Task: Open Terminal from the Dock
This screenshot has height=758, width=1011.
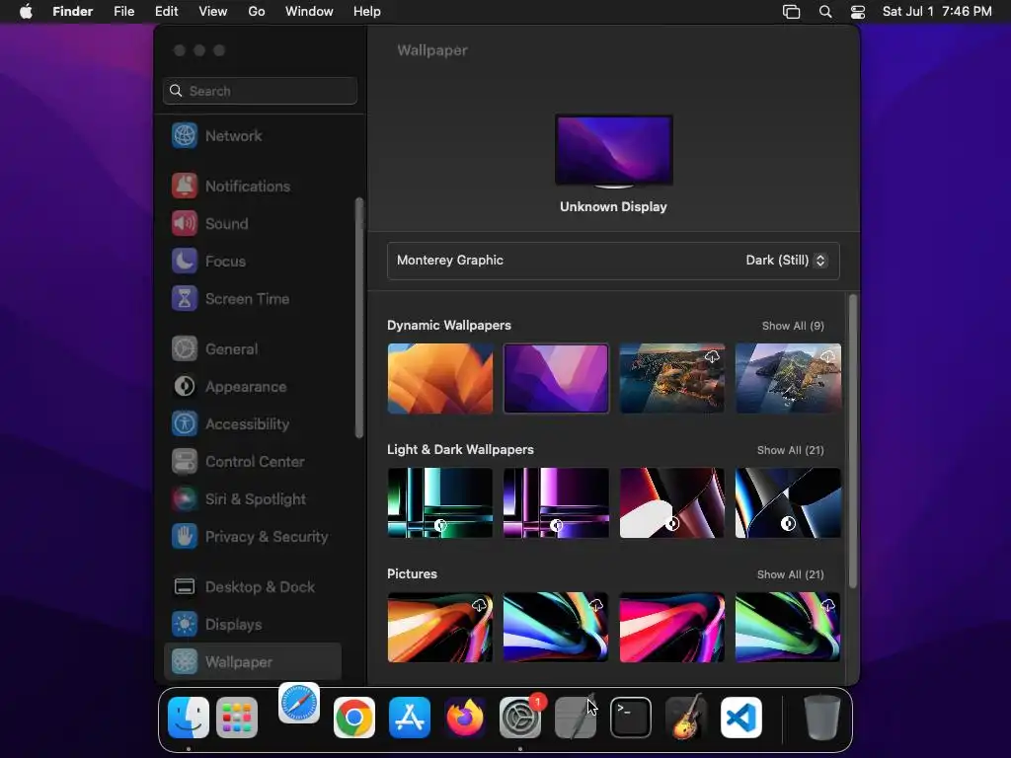Action: point(631,718)
